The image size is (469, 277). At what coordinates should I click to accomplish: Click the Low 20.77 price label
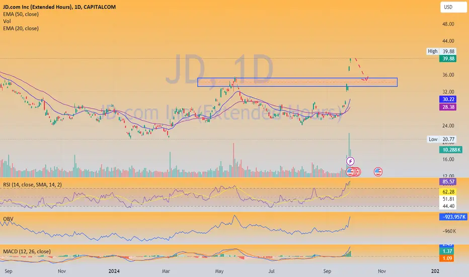tap(441, 139)
